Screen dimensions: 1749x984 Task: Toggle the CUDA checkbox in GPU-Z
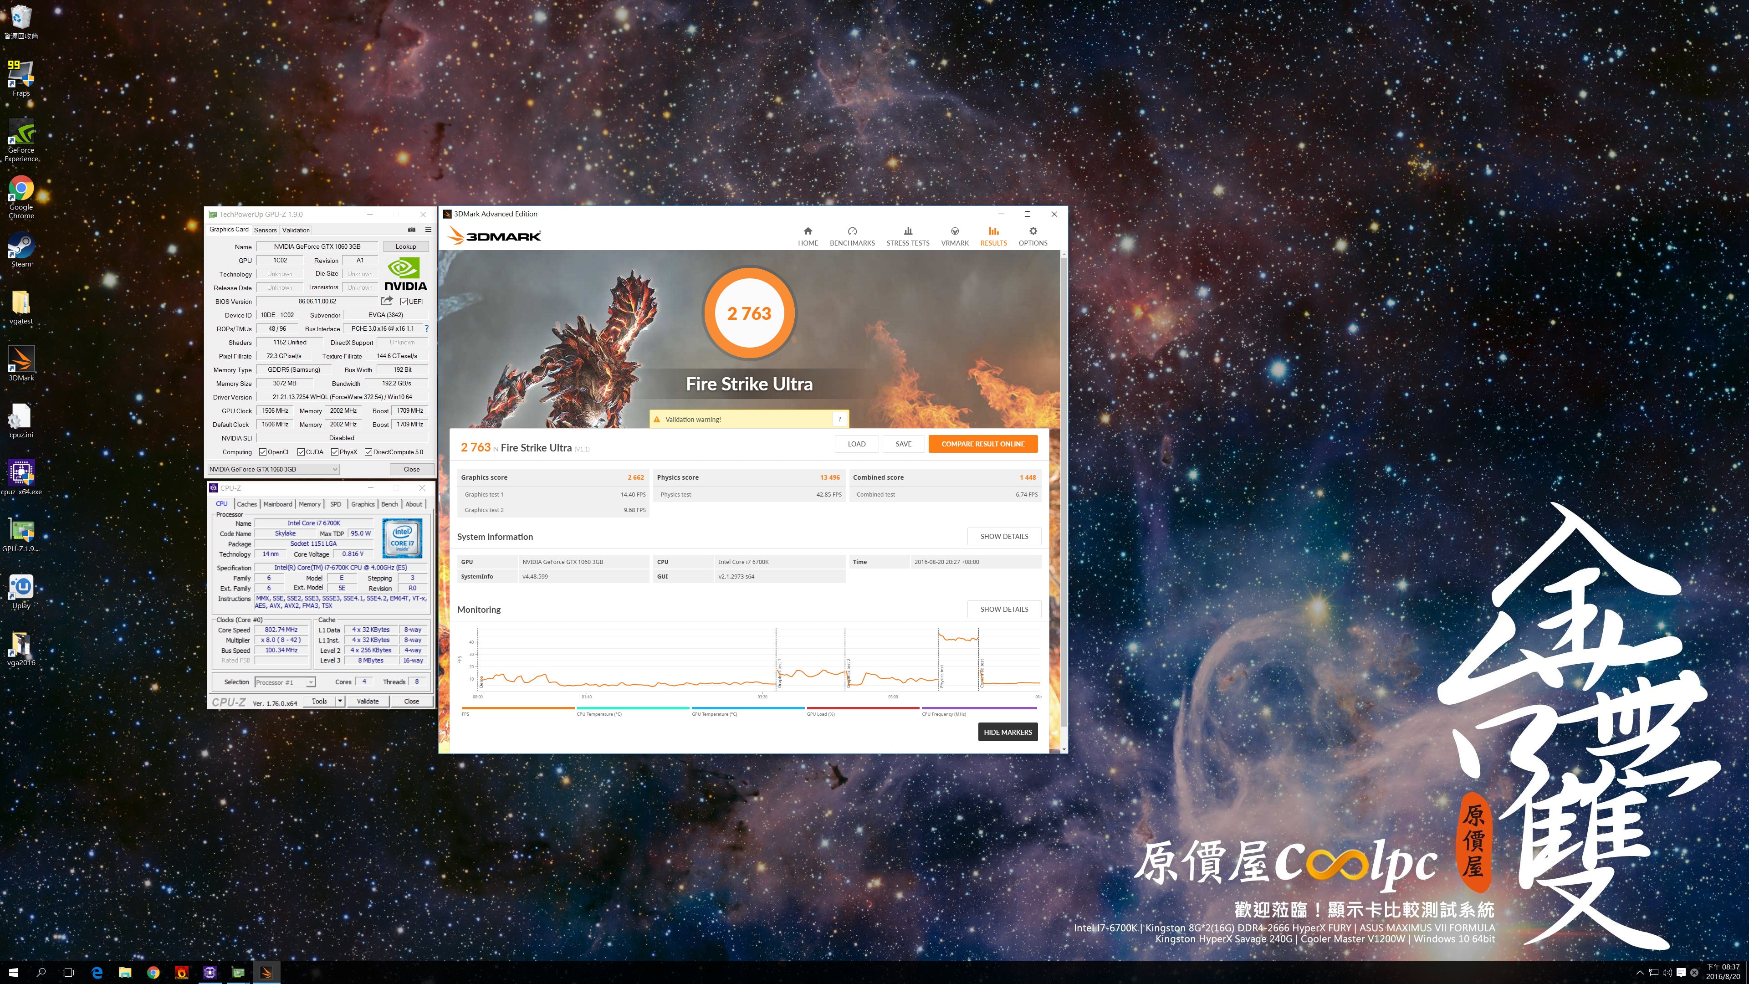[301, 451]
